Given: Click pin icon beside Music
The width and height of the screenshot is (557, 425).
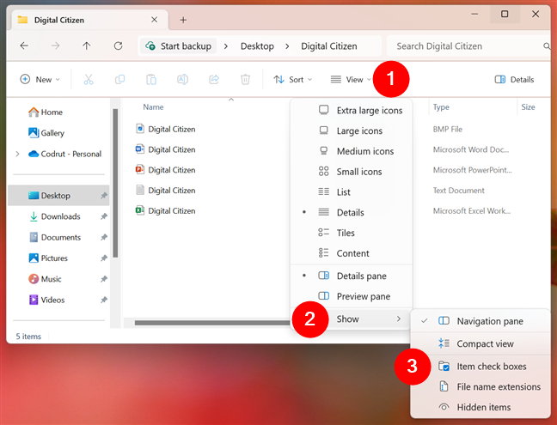Looking at the screenshot, I should tap(104, 279).
